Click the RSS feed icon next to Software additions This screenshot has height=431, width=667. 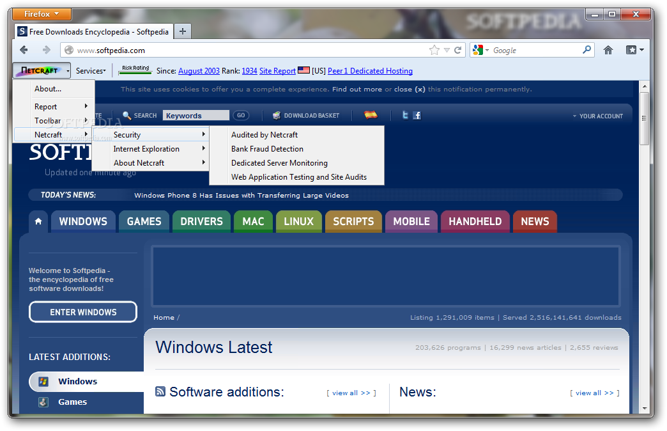(160, 391)
